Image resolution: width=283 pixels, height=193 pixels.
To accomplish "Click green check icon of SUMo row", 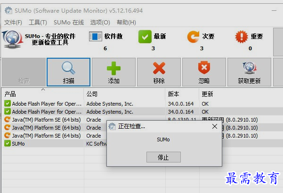I will (8, 144).
